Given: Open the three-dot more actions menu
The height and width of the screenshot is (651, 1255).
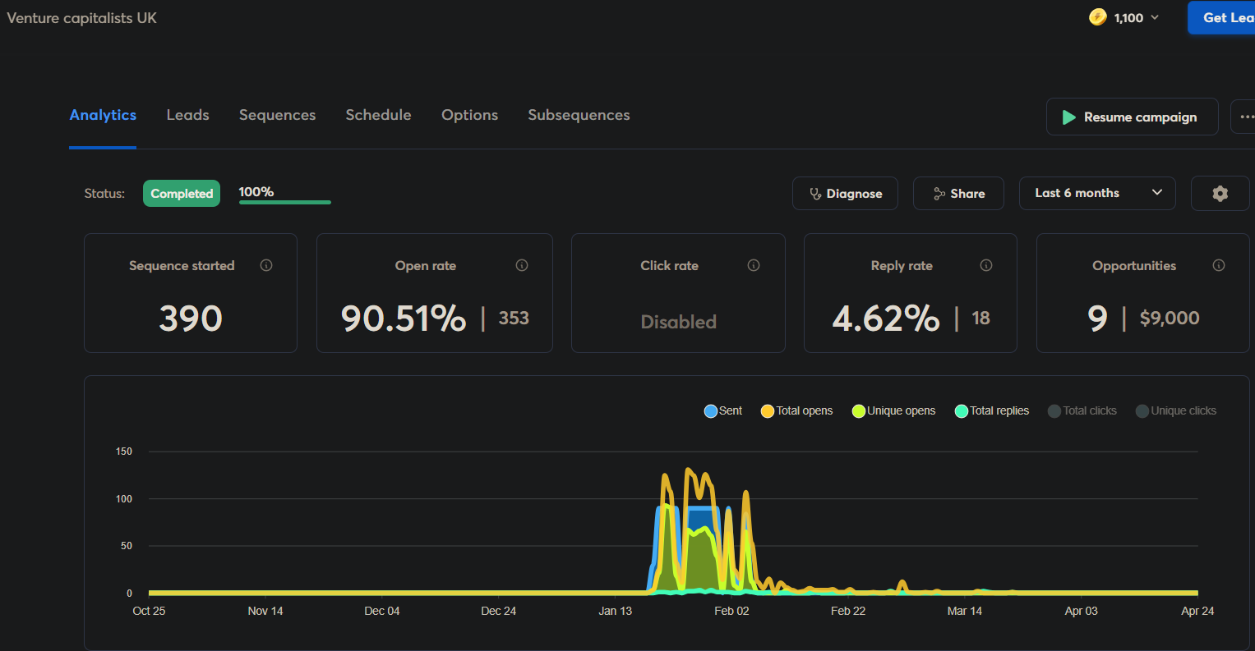Looking at the screenshot, I should click(x=1246, y=117).
